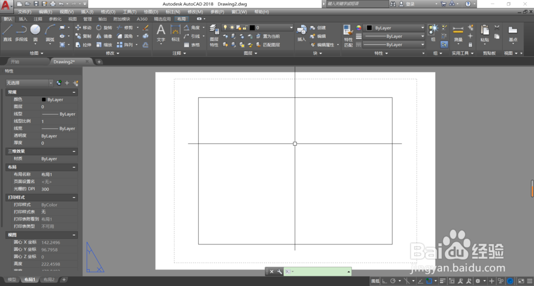Click the wrench customize icon on command line
The image size is (534, 286).
click(x=280, y=272)
